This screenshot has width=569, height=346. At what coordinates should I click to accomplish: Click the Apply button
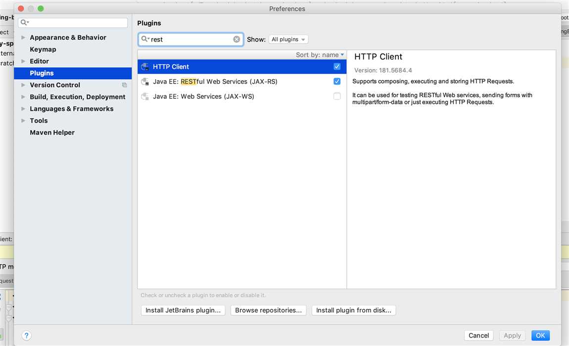coord(512,336)
